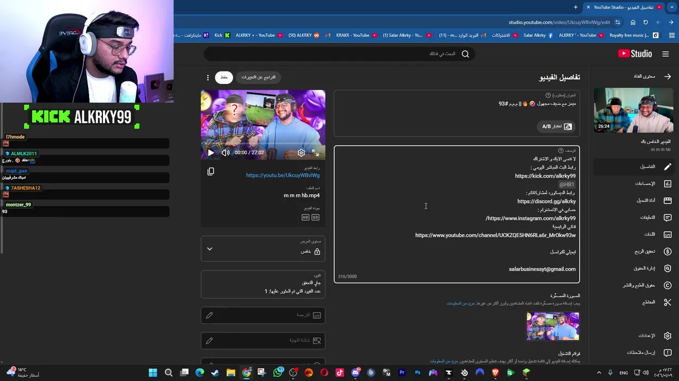Open rights management sidebar icon
Viewport: 679px width, 381px height.
coord(667,268)
